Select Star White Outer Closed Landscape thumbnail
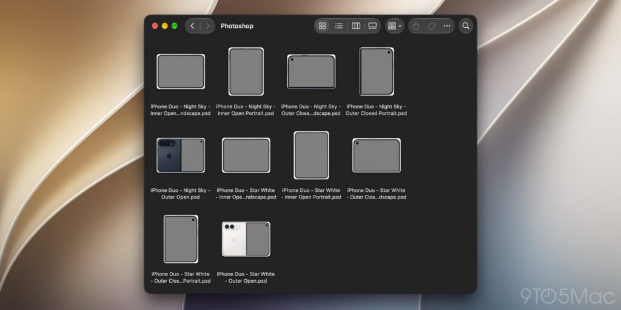Image resolution: width=621 pixels, height=310 pixels. pos(377,156)
